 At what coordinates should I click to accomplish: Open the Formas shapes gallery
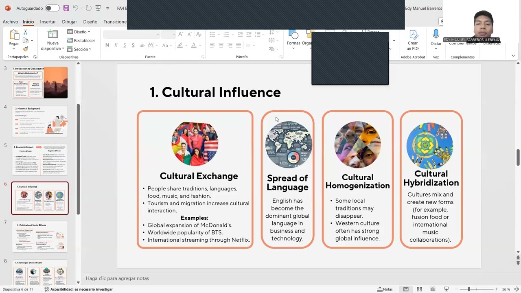[x=293, y=39]
